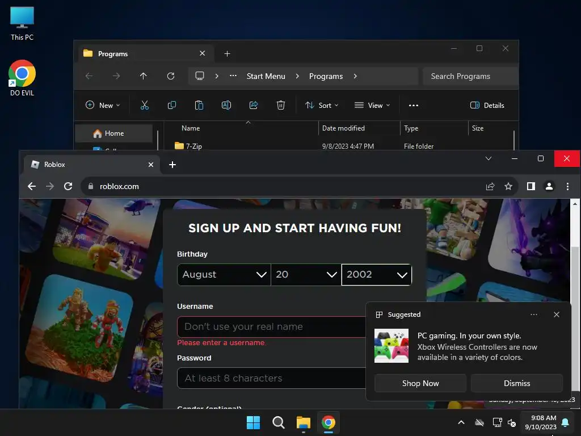Refresh the Programs folder in File Explorer
The height and width of the screenshot is (436, 581).
(170, 76)
